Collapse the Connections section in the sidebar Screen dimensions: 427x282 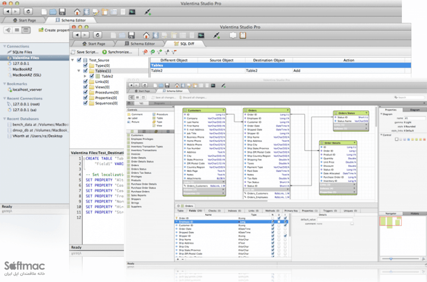pos(4,46)
